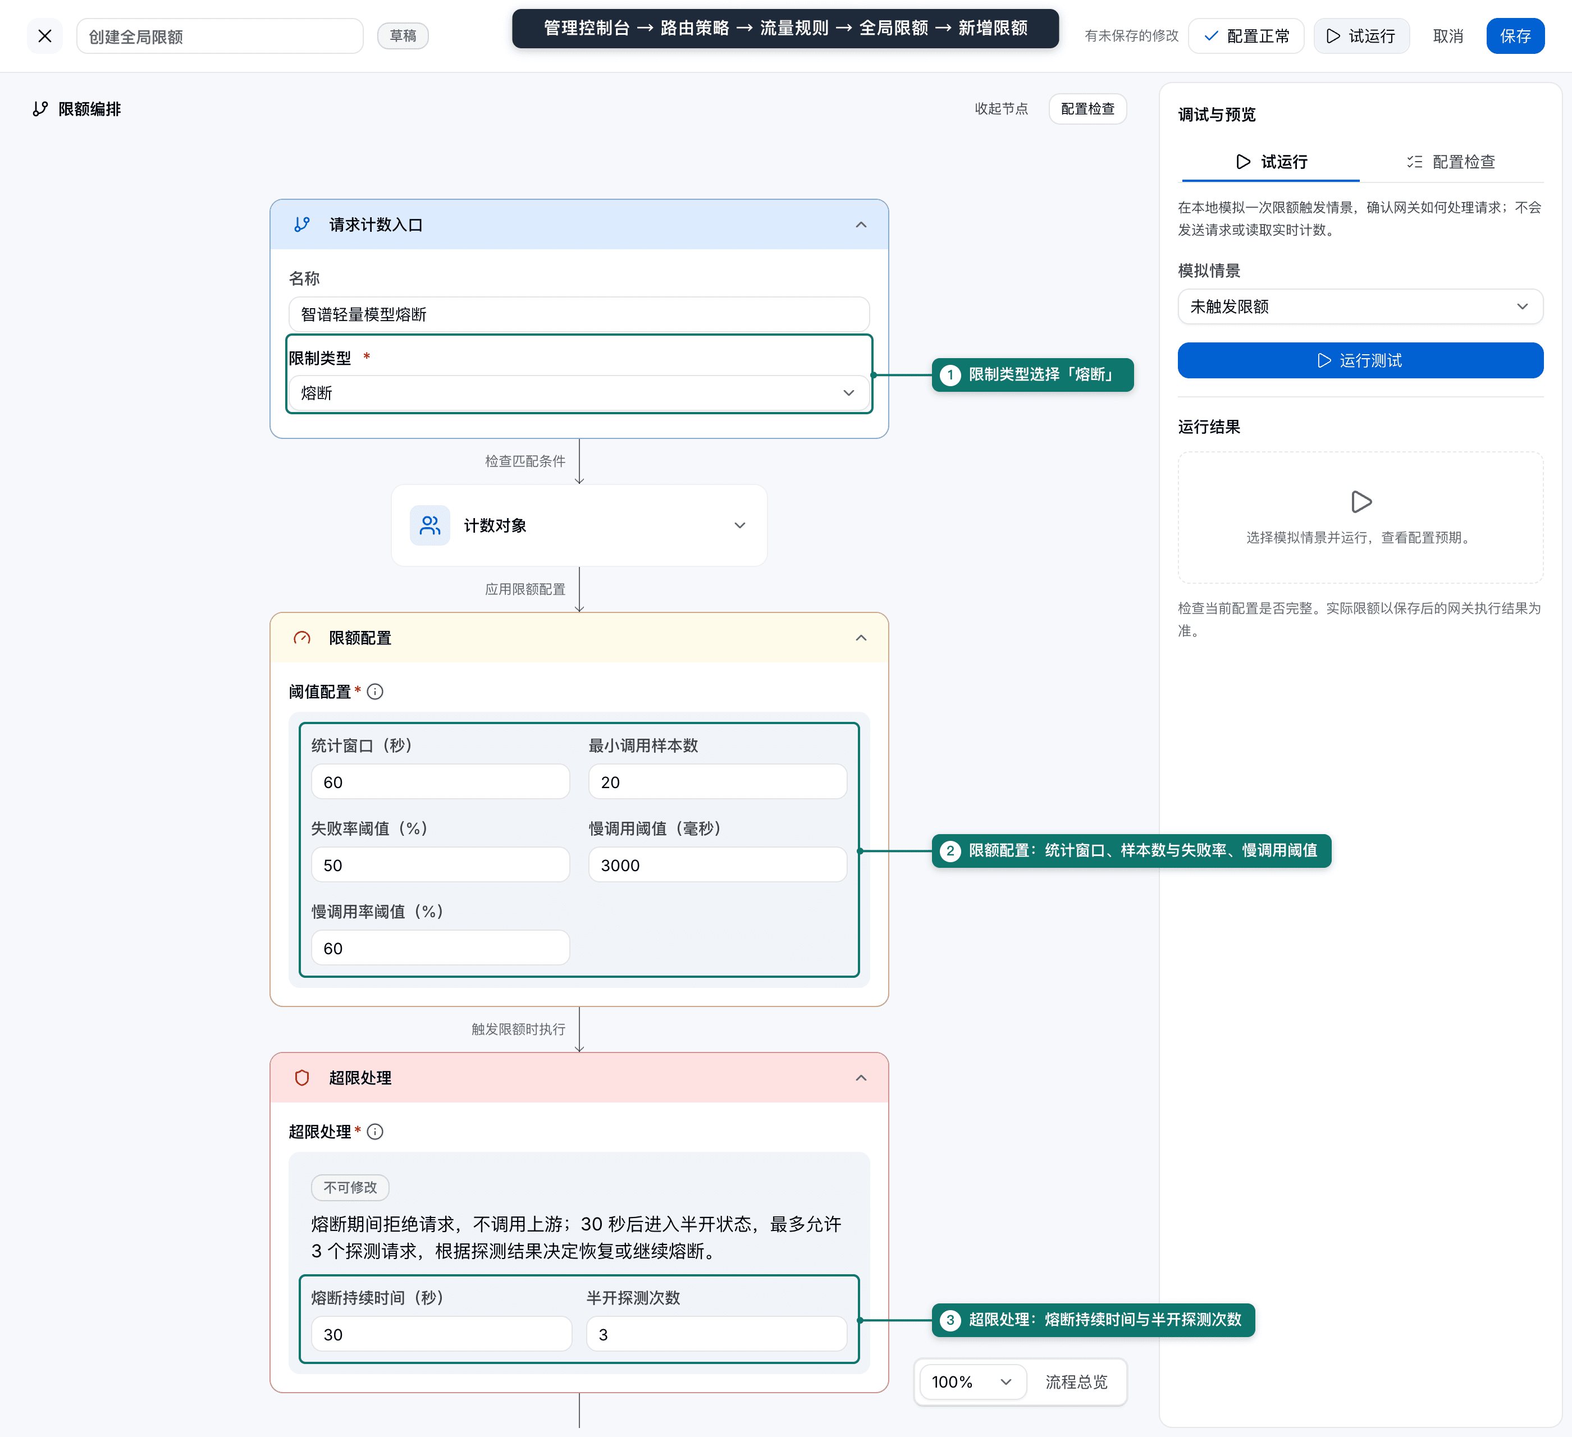Click the branch icon in 请求计数入口 header

pyautogui.click(x=302, y=225)
